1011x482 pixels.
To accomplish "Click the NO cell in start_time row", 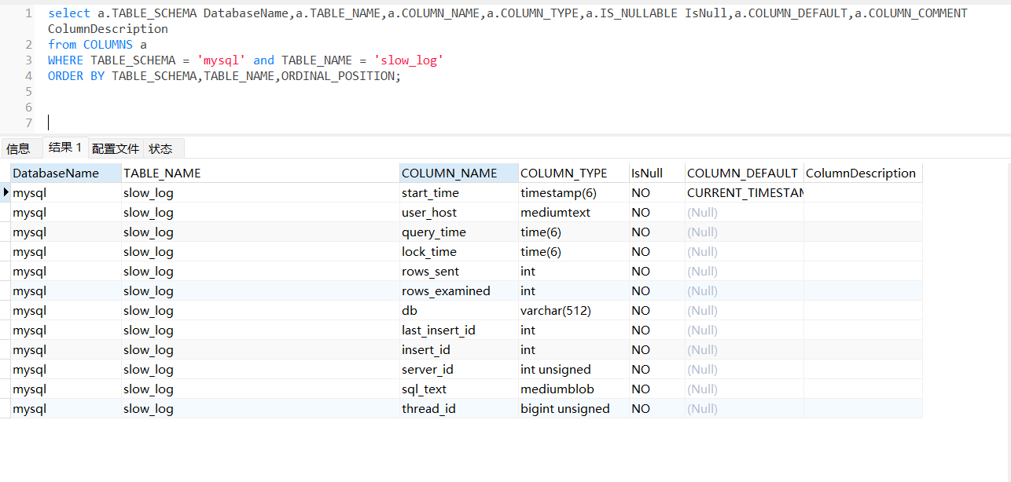I will 657,193.
